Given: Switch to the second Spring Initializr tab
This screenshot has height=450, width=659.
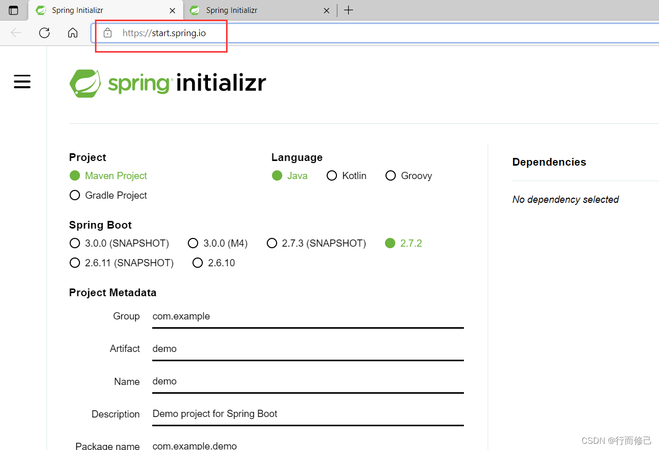Looking at the screenshot, I should (x=243, y=10).
